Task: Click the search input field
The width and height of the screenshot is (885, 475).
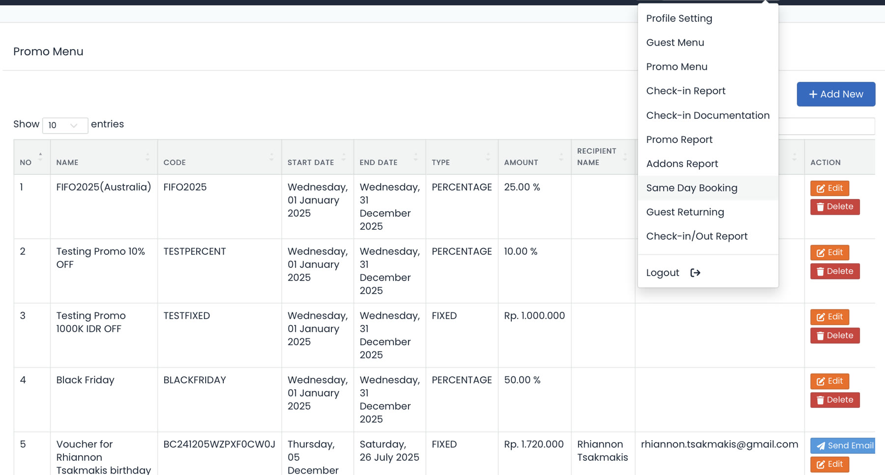Action: click(x=826, y=126)
